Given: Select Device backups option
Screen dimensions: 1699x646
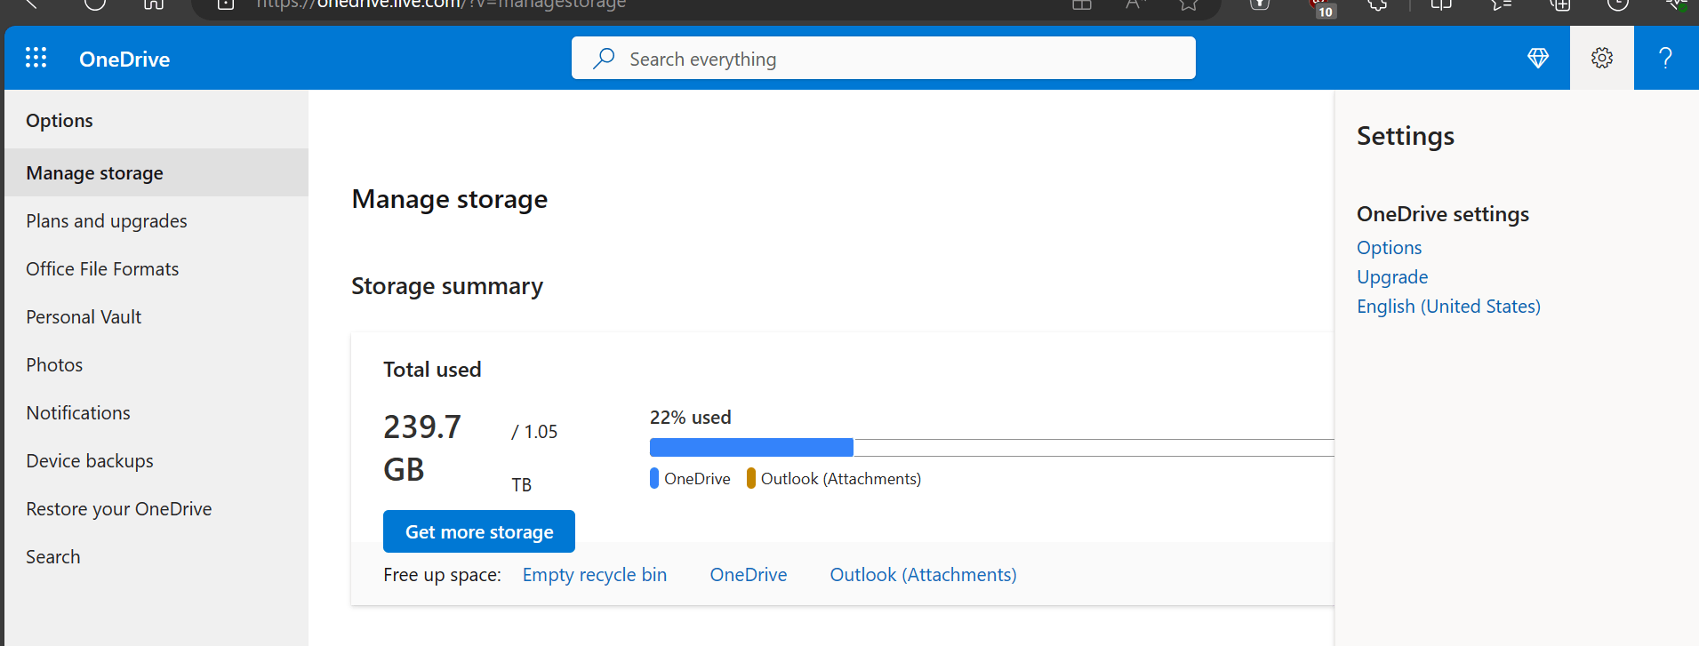Looking at the screenshot, I should (156, 460).
